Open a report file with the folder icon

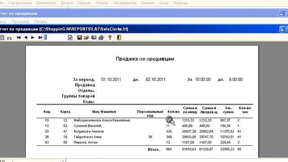pyautogui.click(x=86, y=38)
